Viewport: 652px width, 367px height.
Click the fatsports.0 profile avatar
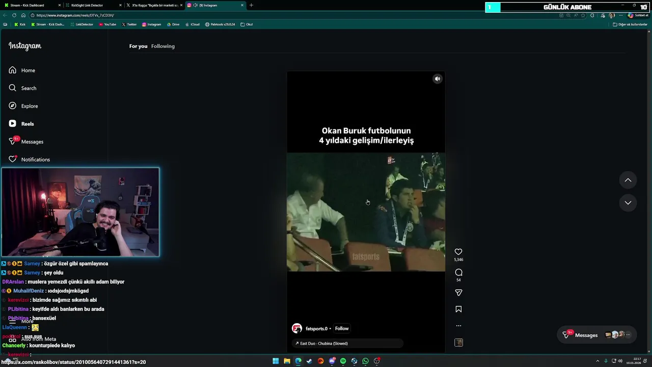click(297, 329)
